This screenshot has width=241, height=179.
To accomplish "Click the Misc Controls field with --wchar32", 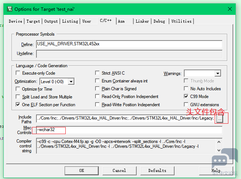I will tap(129, 130).
